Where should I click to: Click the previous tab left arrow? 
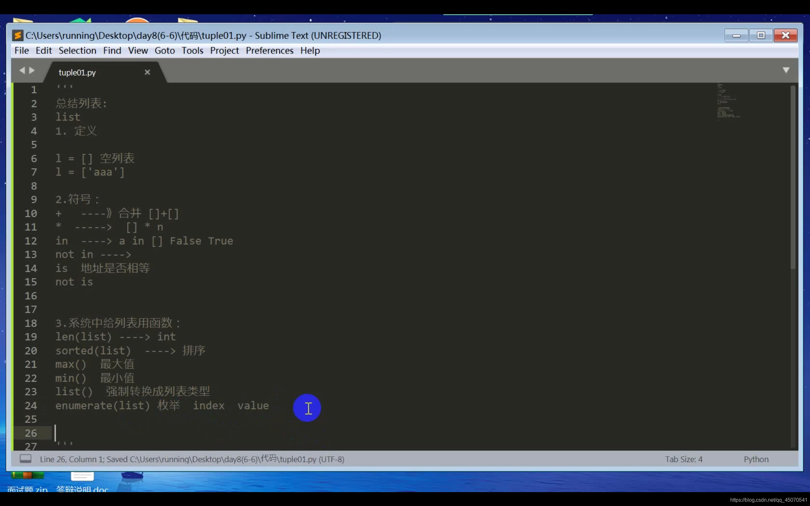pyautogui.click(x=22, y=70)
